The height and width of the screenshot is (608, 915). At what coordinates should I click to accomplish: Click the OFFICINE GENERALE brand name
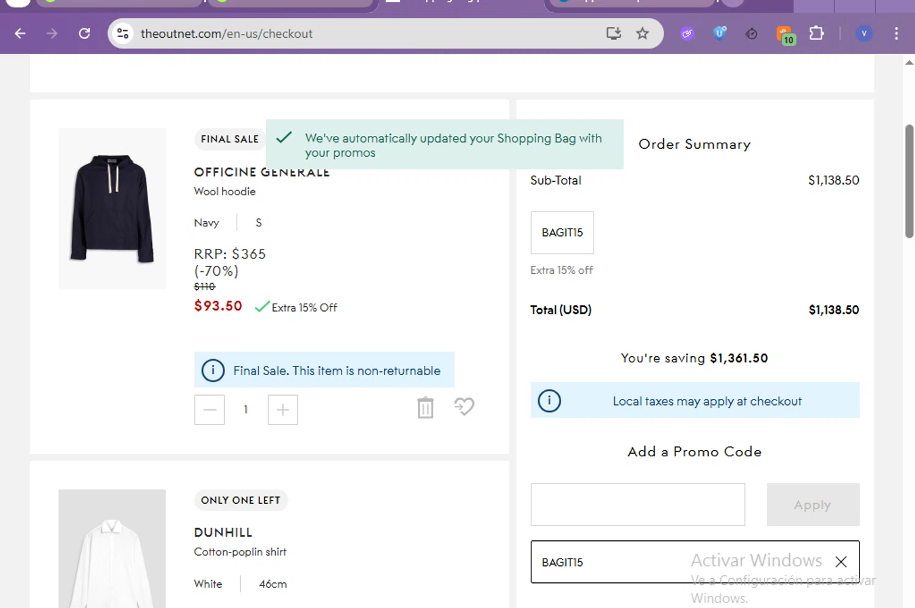tap(262, 173)
